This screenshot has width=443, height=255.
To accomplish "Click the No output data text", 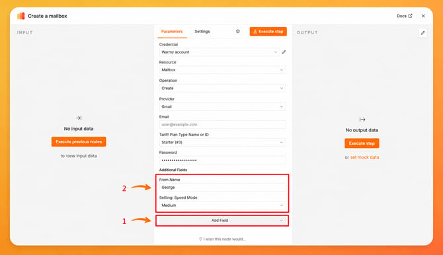I will [362, 130].
